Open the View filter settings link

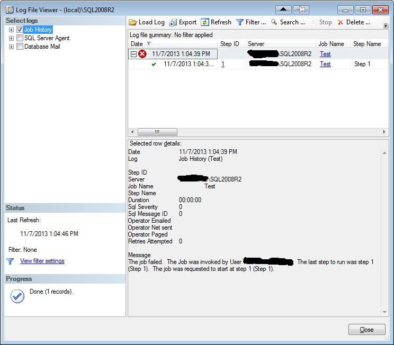click(x=42, y=261)
